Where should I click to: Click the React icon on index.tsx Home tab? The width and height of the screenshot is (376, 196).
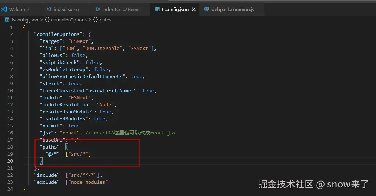(x=97, y=9)
